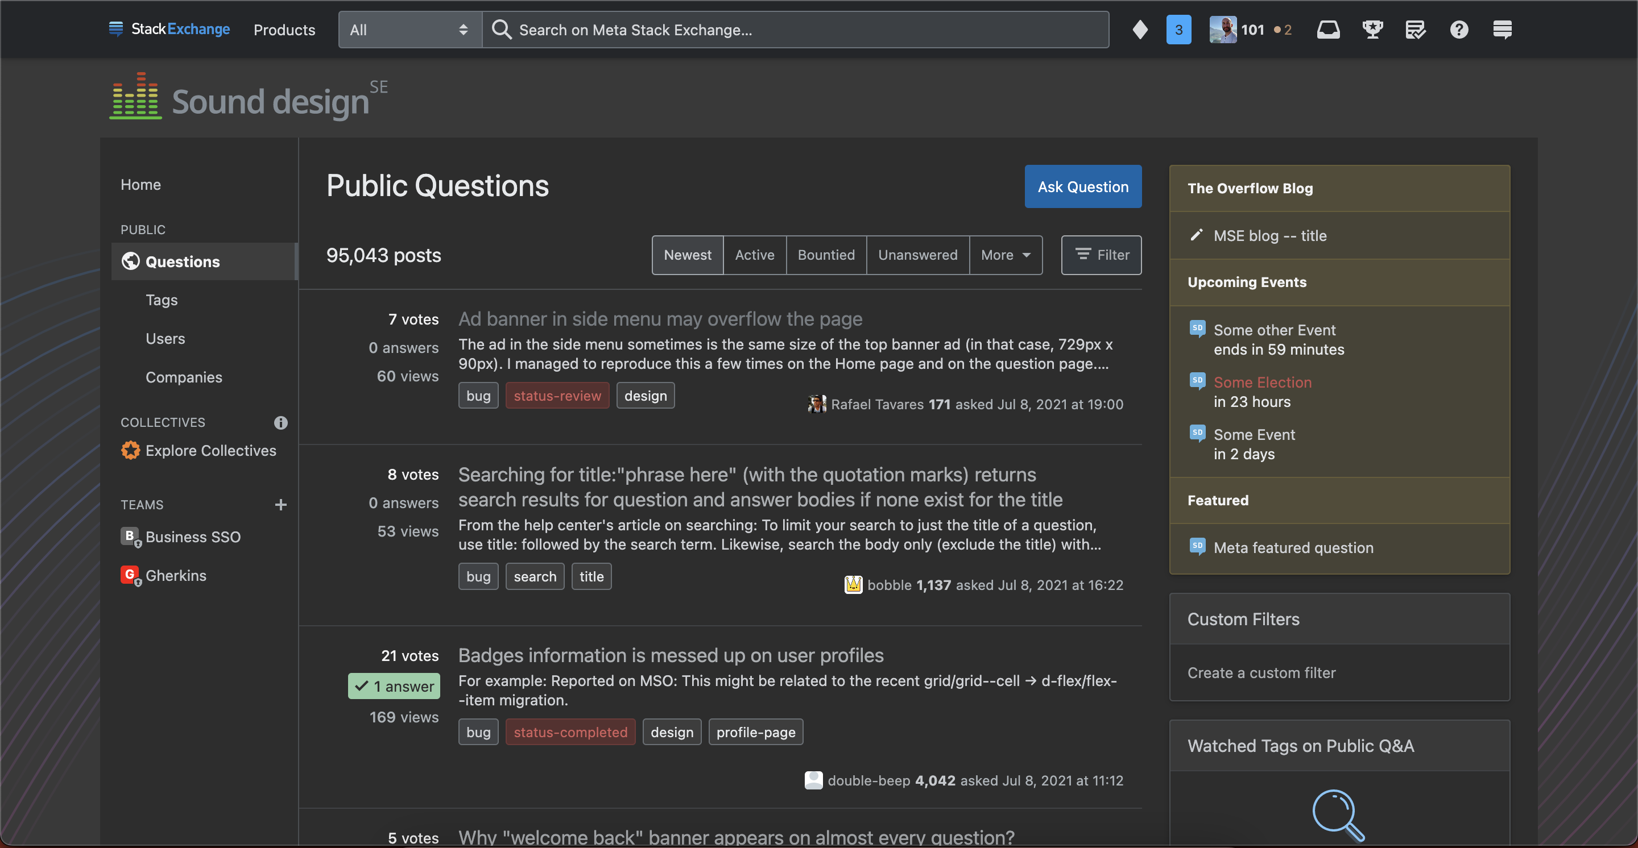Image resolution: width=1638 pixels, height=848 pixels.
Task: Open the review queues icon
Action: pos(1416,29)
